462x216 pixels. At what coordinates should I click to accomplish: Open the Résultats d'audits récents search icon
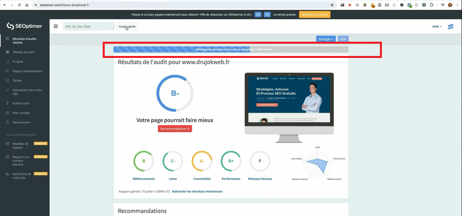tap(7, 39)
